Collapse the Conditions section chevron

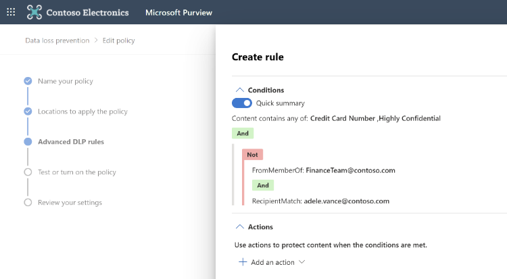(x=239, y=90)
